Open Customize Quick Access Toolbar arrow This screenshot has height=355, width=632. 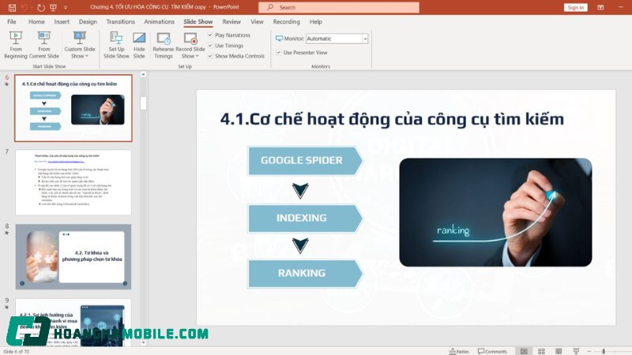click(66, 7)
